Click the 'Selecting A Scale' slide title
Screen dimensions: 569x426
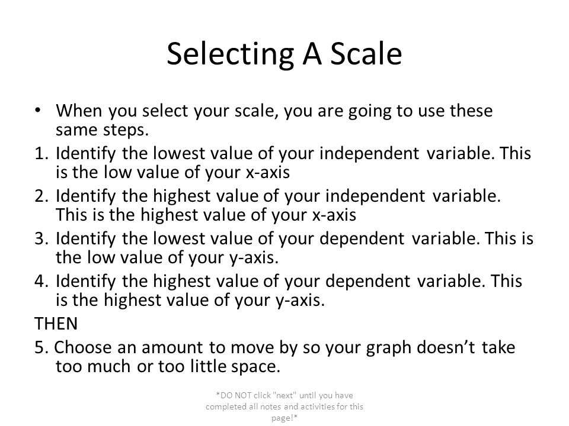pos(284,54)
